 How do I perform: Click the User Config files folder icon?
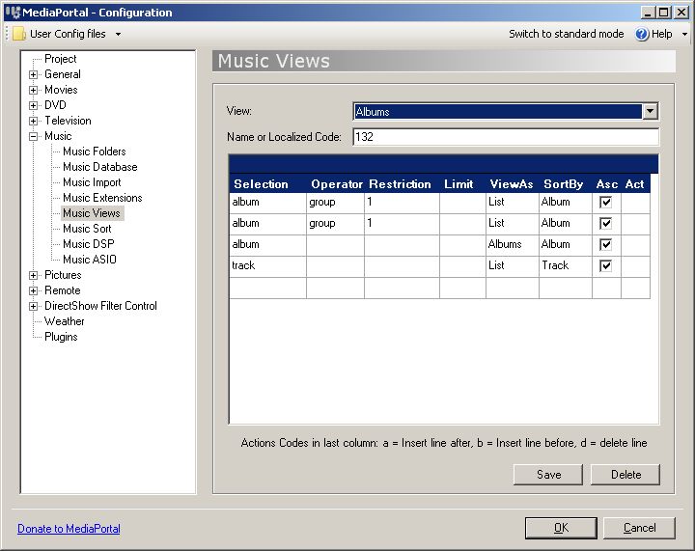point(19,34)
